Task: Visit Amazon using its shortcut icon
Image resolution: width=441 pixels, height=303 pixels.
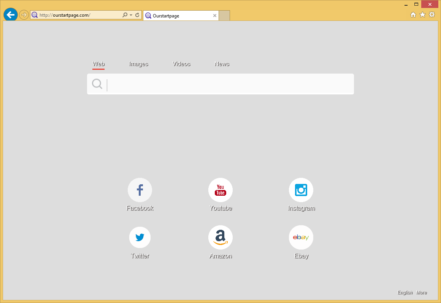Action: tap(220, 237)
